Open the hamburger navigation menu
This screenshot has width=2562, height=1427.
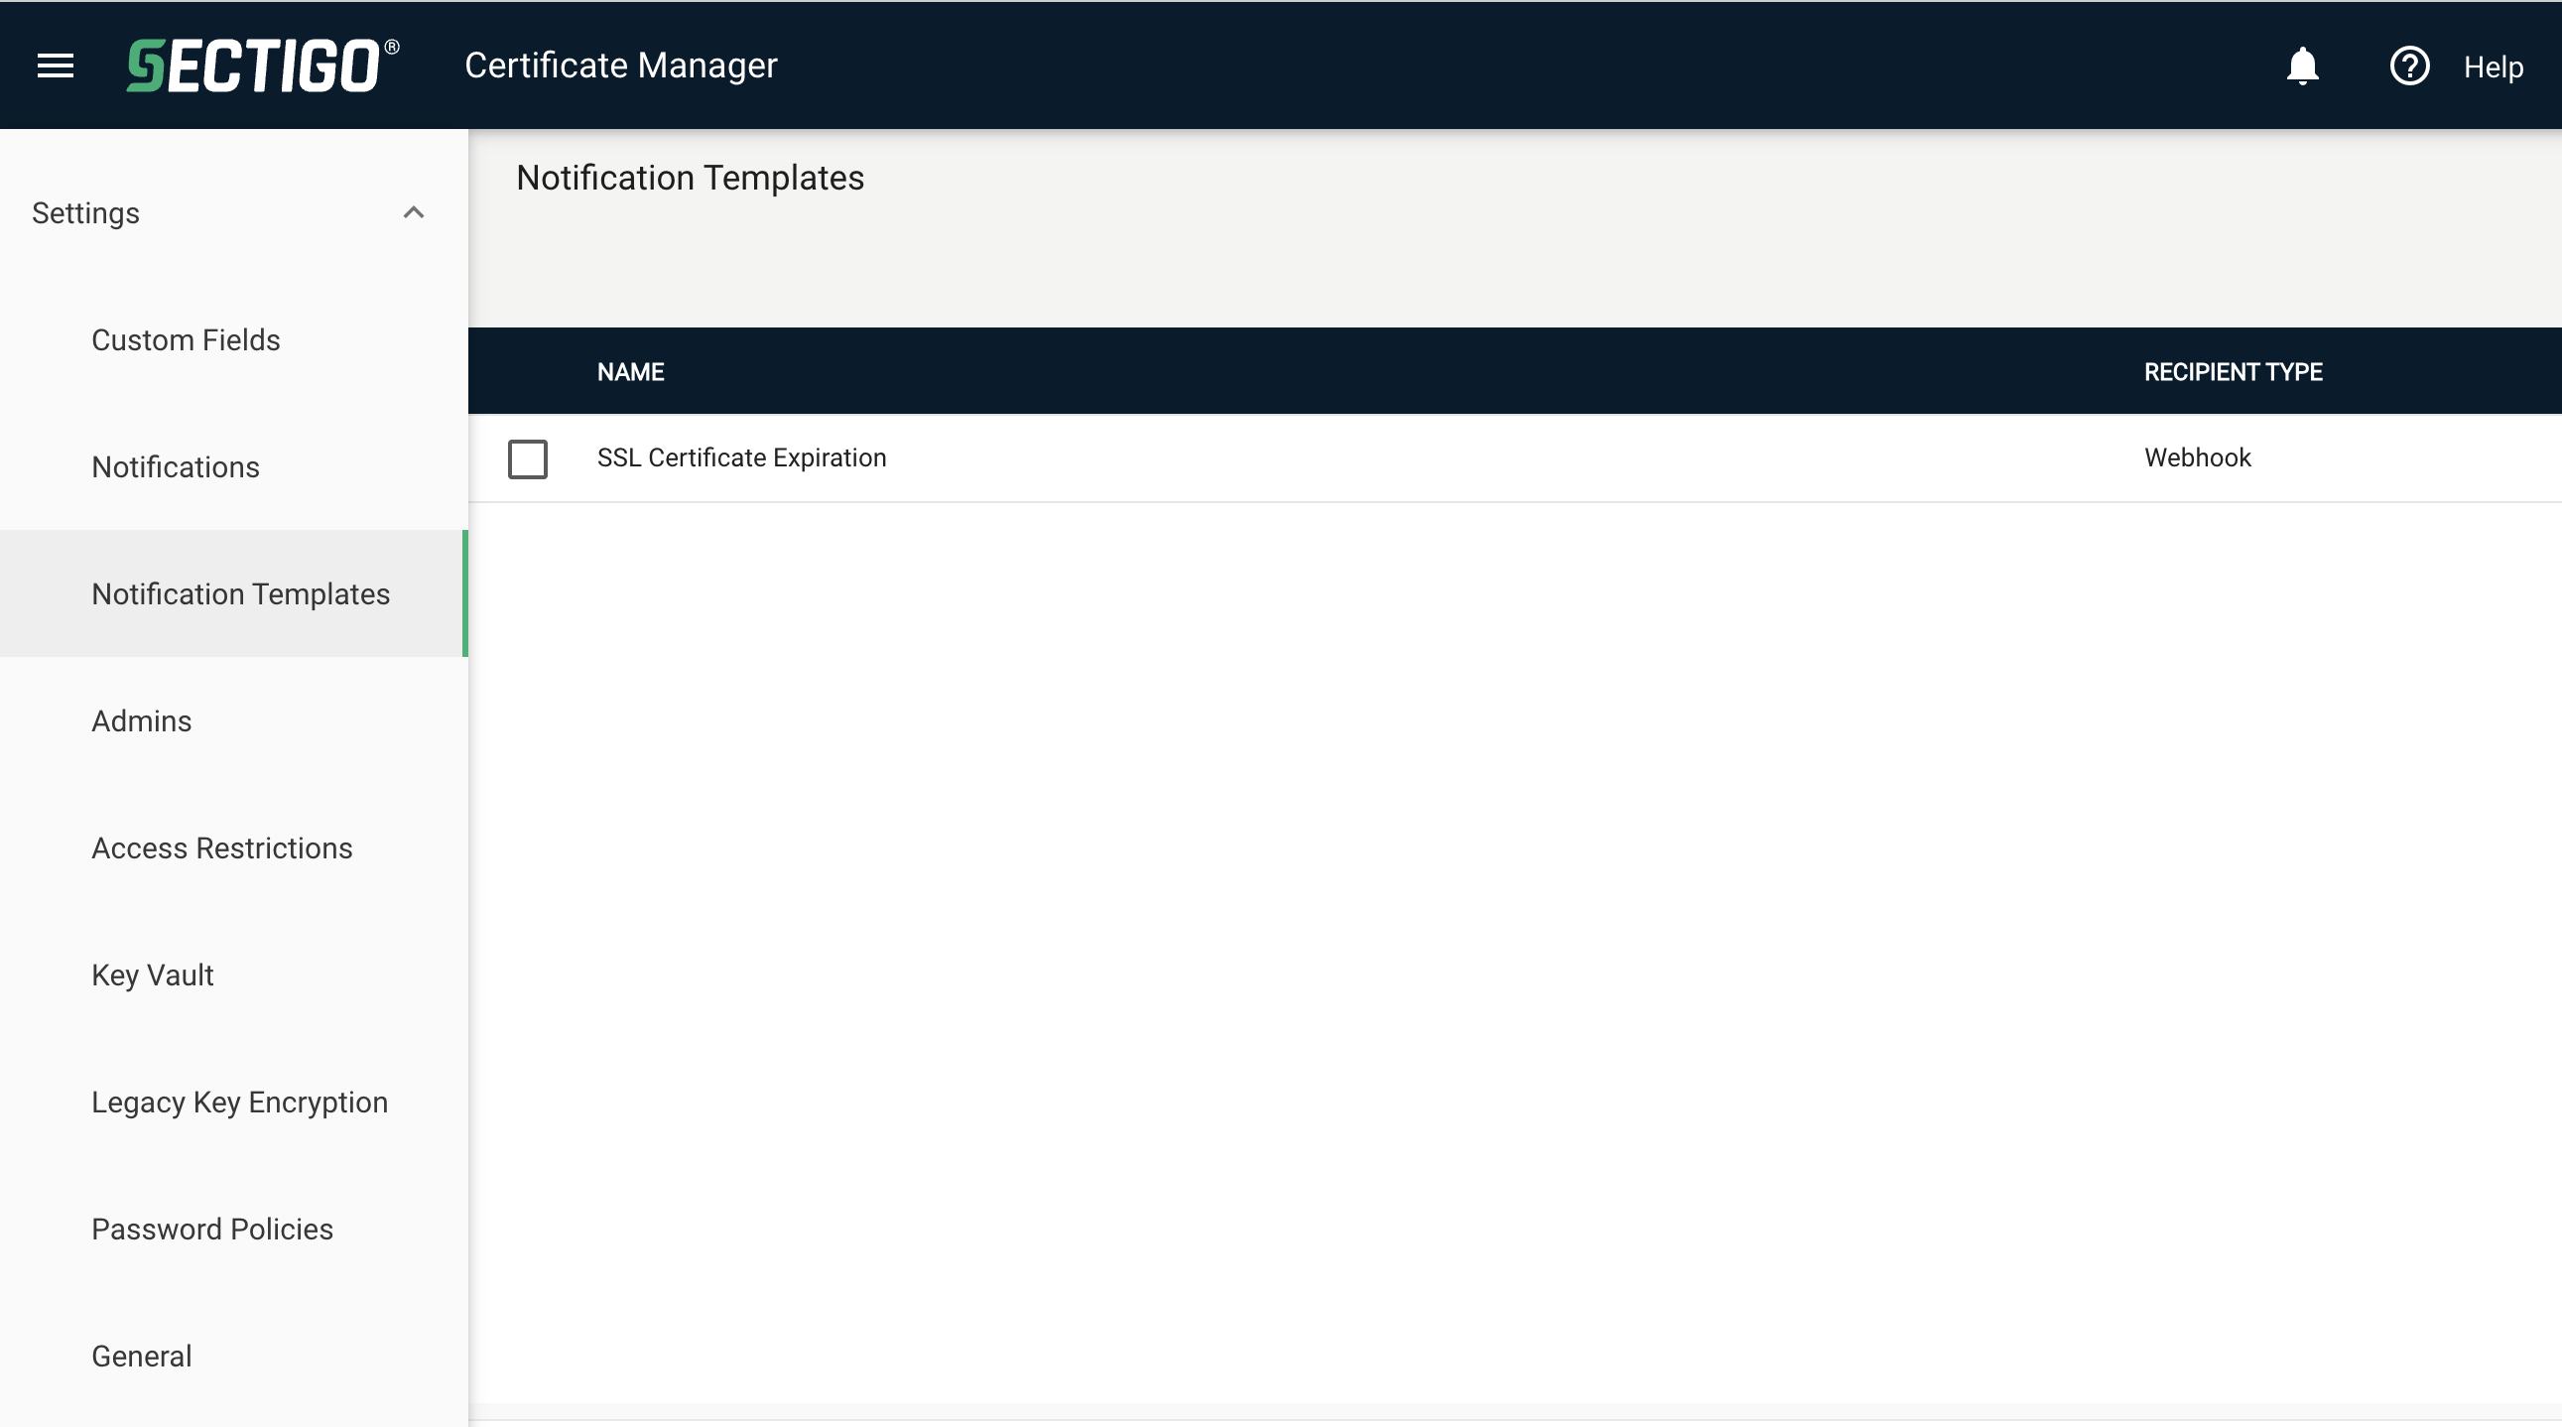56,65
